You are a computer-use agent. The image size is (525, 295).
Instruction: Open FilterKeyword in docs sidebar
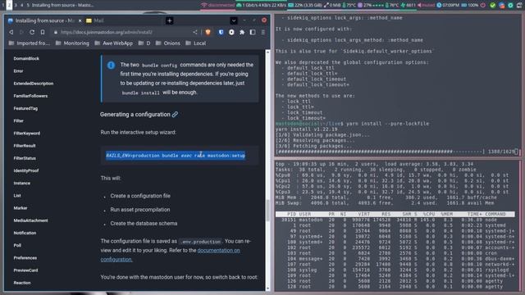27,133
